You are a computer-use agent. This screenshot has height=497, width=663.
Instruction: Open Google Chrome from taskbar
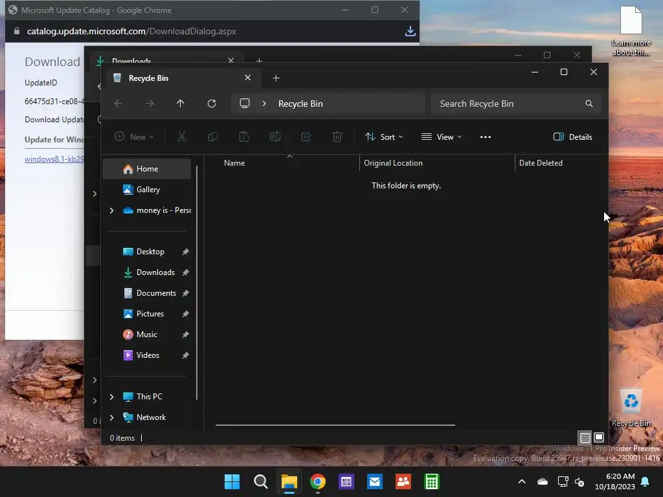coord(317,481)
